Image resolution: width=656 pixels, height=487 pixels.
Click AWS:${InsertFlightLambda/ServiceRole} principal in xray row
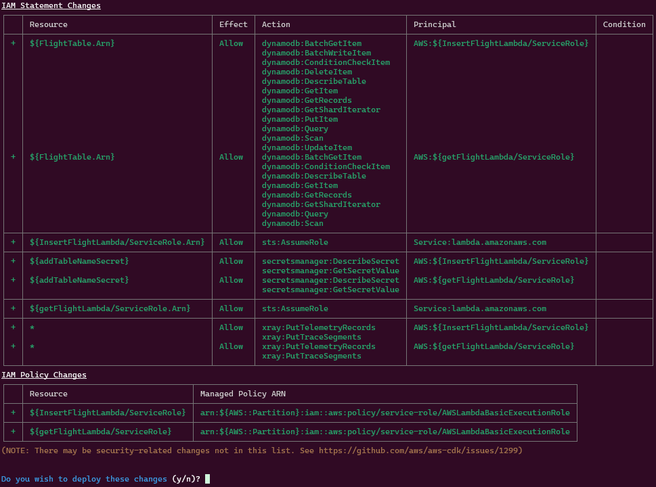501,327
